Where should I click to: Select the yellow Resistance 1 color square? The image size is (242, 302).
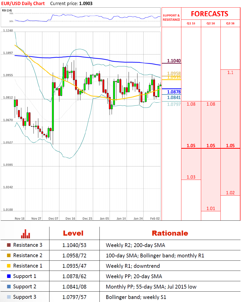9,266
